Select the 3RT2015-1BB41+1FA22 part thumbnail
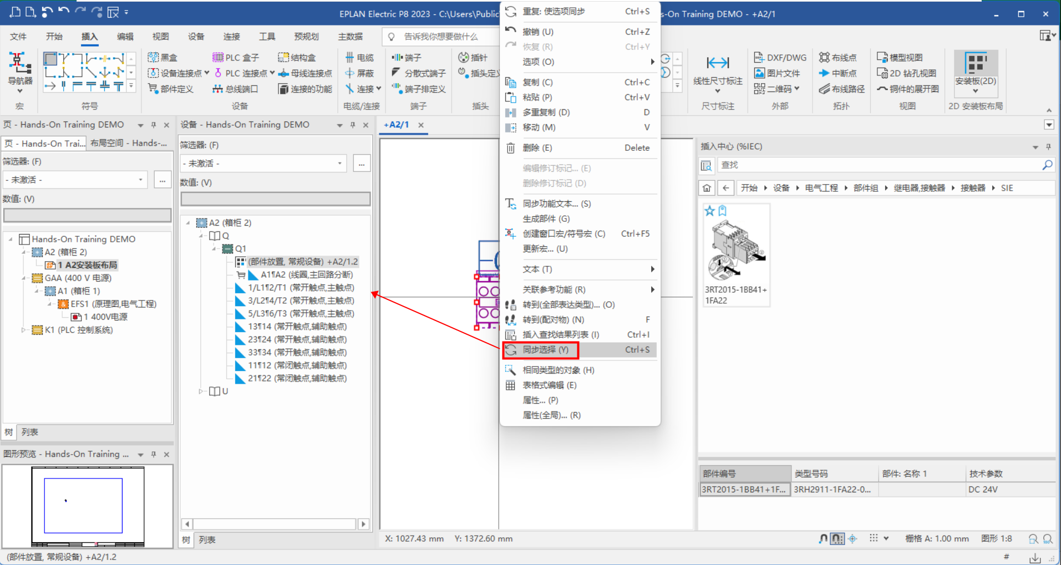Image resolution: width=1061 pixels, height=565 pixels. (x=737, y=255)
